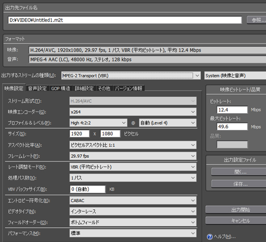266x242 pixels.
Task: Open the バージョン情報 tab
Action: click(x=129, y=88)
